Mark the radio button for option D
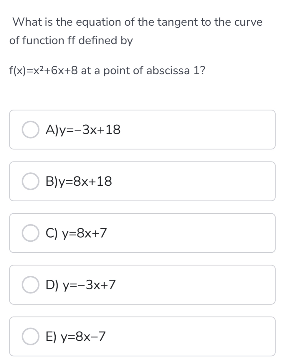The image size is (281, 361). pyautogui.click(x=30, y=285)
